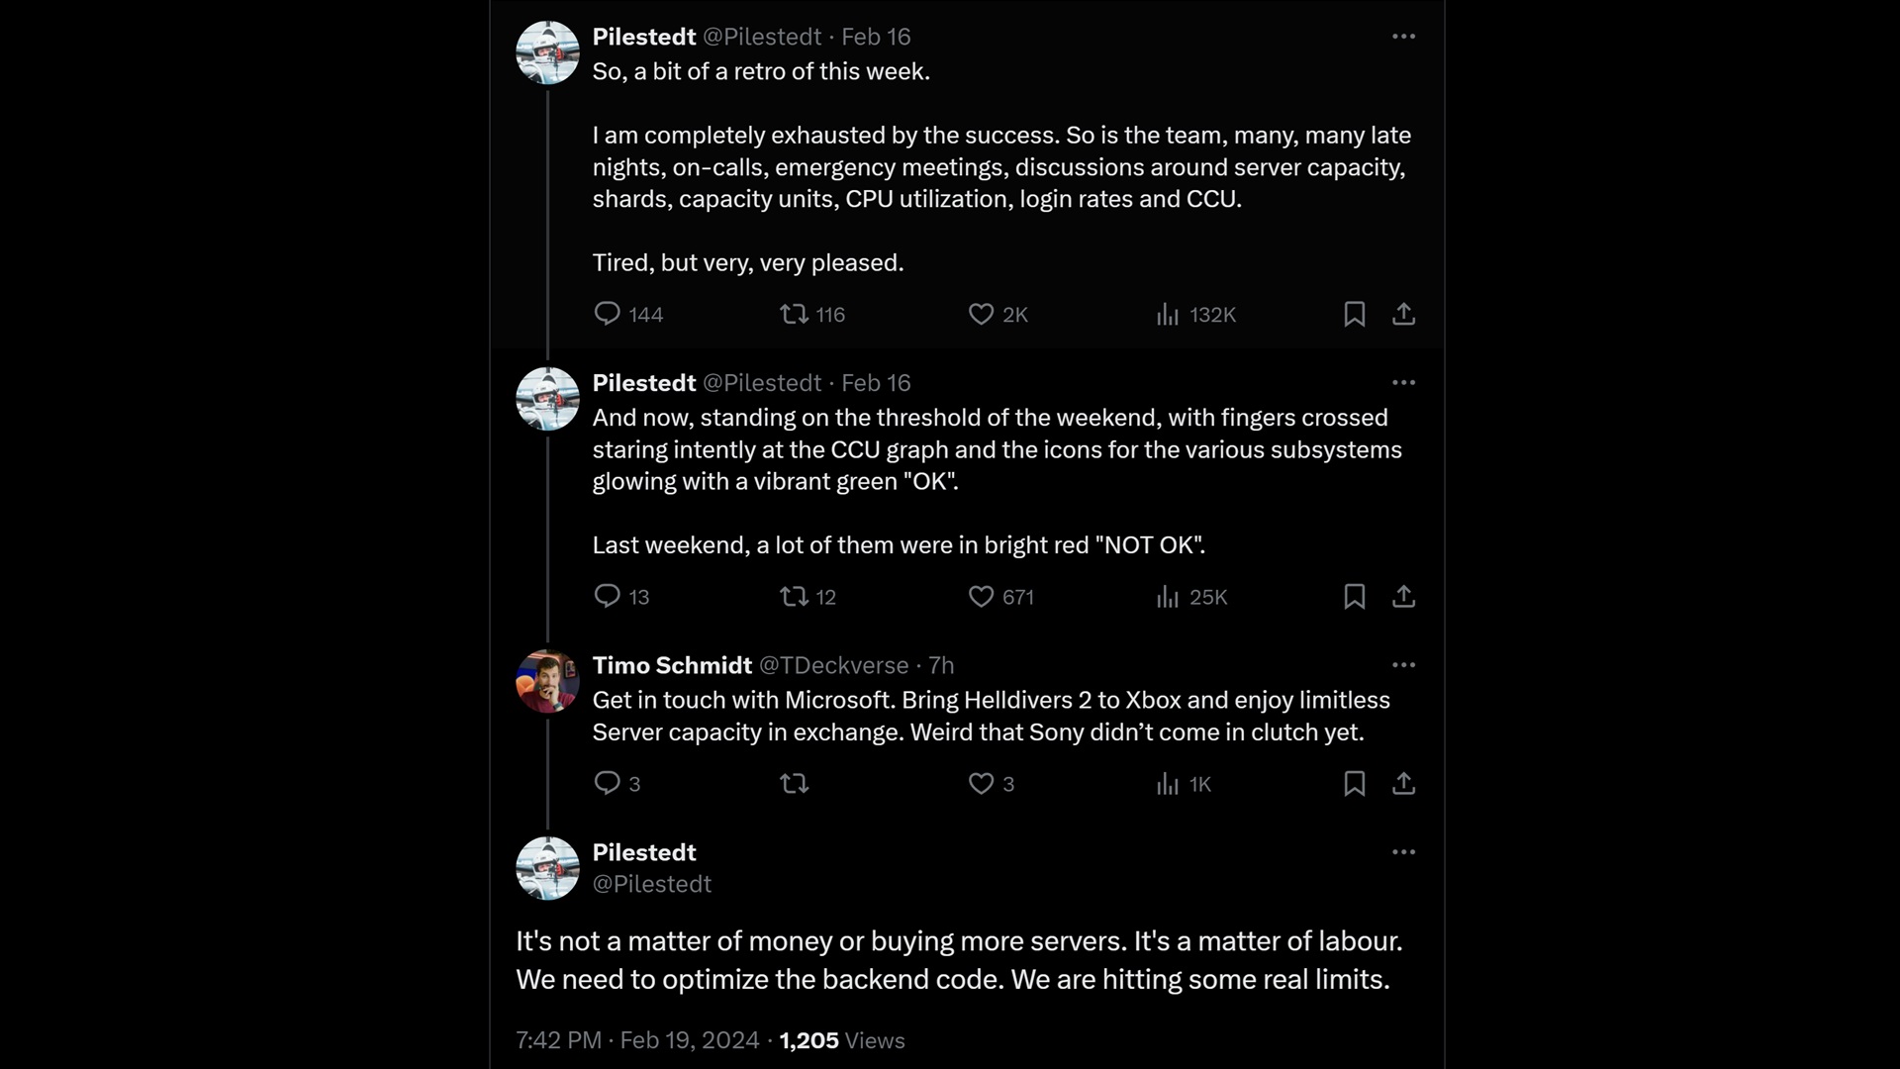The height and width of the screenshot is (1069, 1900).
Task: Share the tweet with 132K views
Action: coord(1403,315)
